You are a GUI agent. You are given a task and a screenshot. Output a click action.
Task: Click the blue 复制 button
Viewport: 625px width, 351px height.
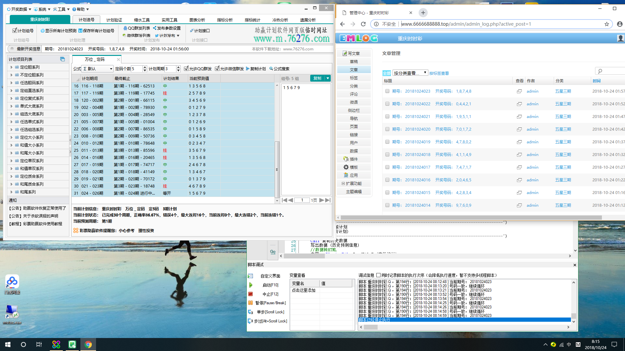317,78
